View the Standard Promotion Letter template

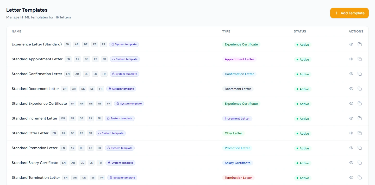point(351,148)
